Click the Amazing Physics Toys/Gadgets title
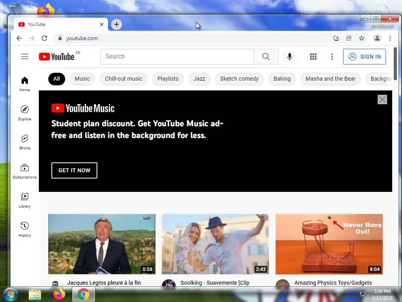The image size is (402, 302). [x=333, y=283]
